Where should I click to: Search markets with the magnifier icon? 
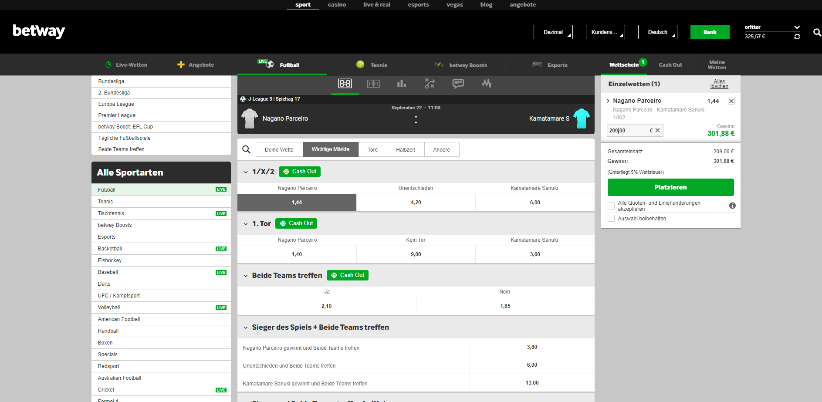(246, 149)
